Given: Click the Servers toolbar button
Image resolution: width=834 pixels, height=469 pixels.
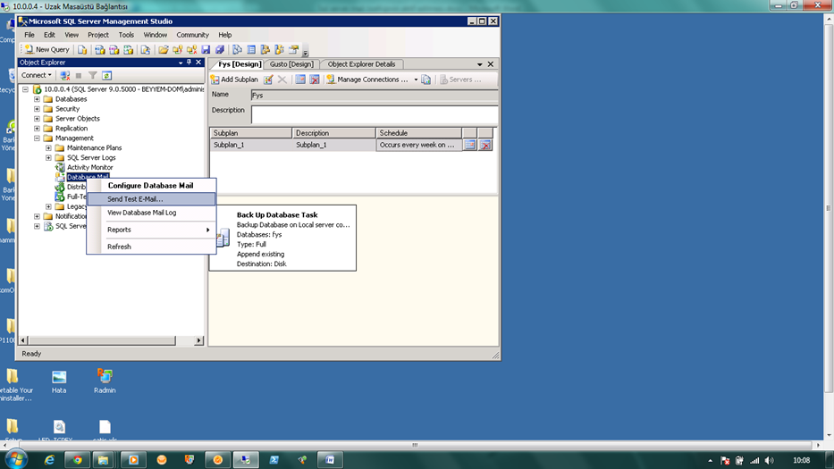Looking at the screenshot, I should 460,80.
